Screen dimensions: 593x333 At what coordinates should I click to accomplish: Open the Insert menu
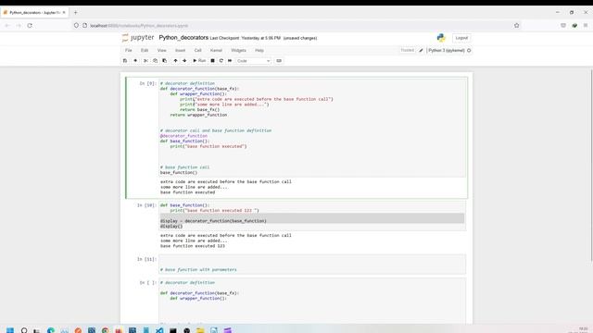(x=180, y=50)
